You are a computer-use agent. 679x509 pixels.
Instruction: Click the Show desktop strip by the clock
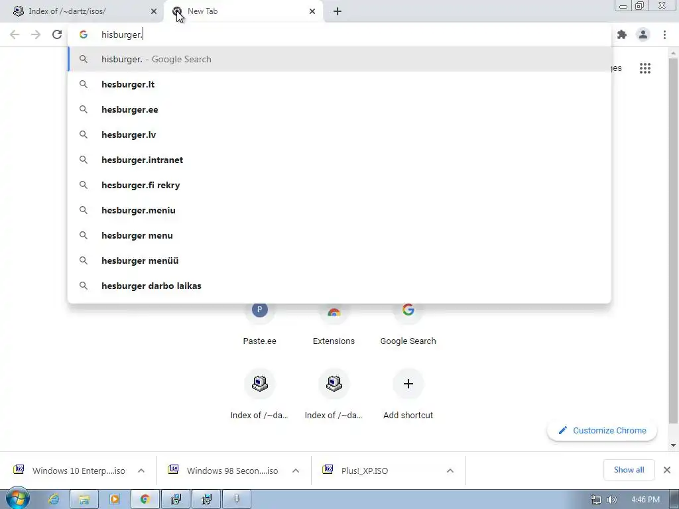point(674,500)
